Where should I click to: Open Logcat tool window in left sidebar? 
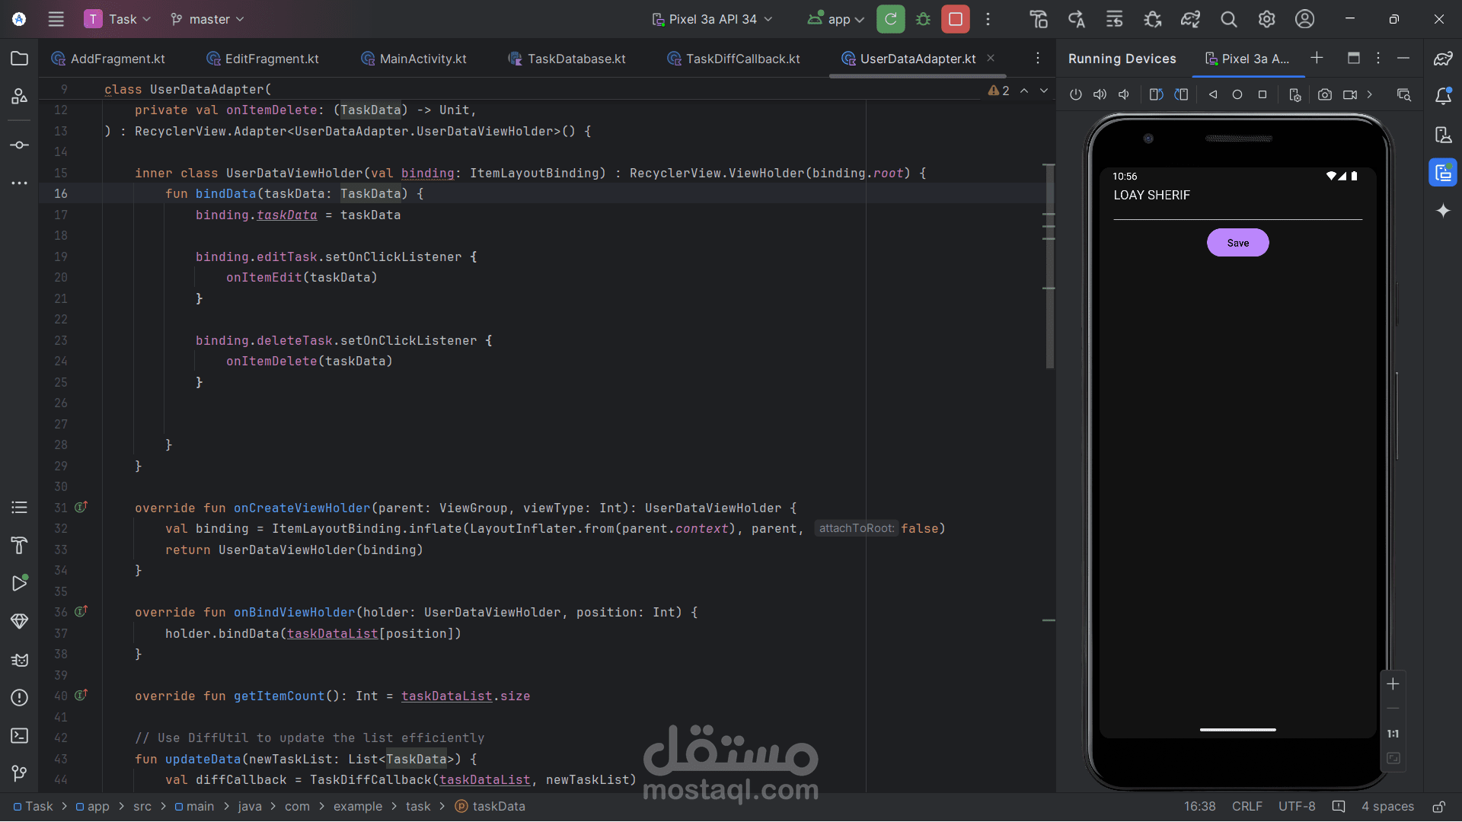20,660
